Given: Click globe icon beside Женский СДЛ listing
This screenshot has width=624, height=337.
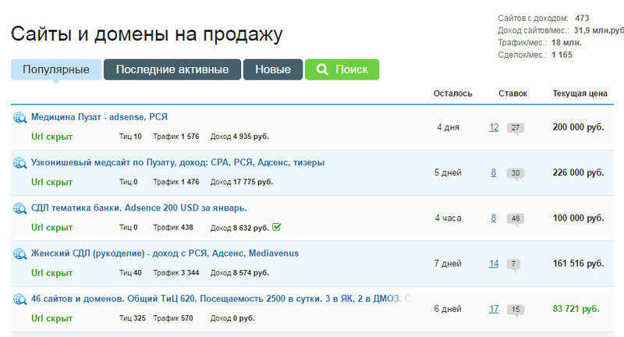Looking at the screenshot, I should [19, 254].
